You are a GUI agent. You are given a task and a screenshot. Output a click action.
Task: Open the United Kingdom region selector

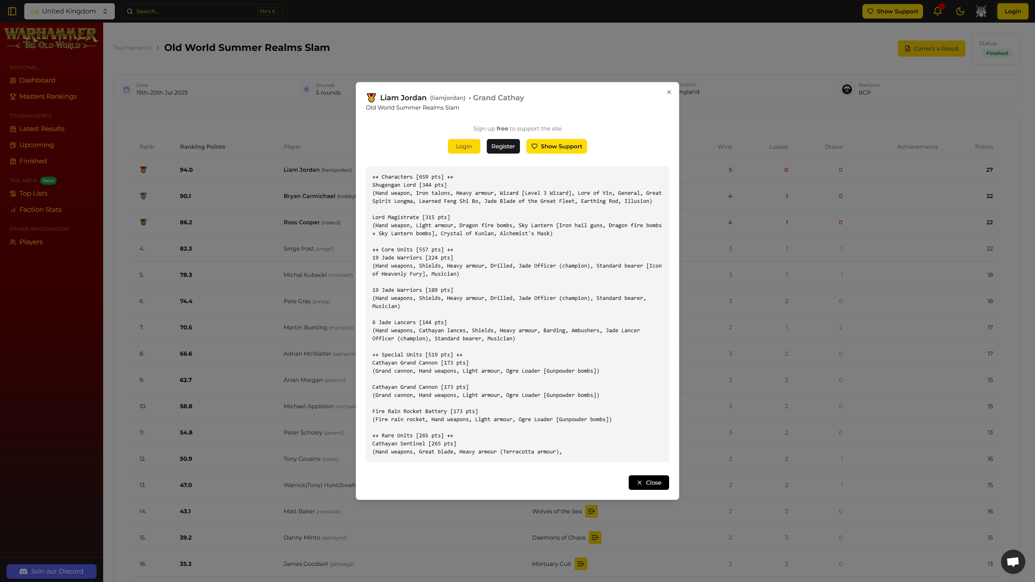click(x=70, y=11)
